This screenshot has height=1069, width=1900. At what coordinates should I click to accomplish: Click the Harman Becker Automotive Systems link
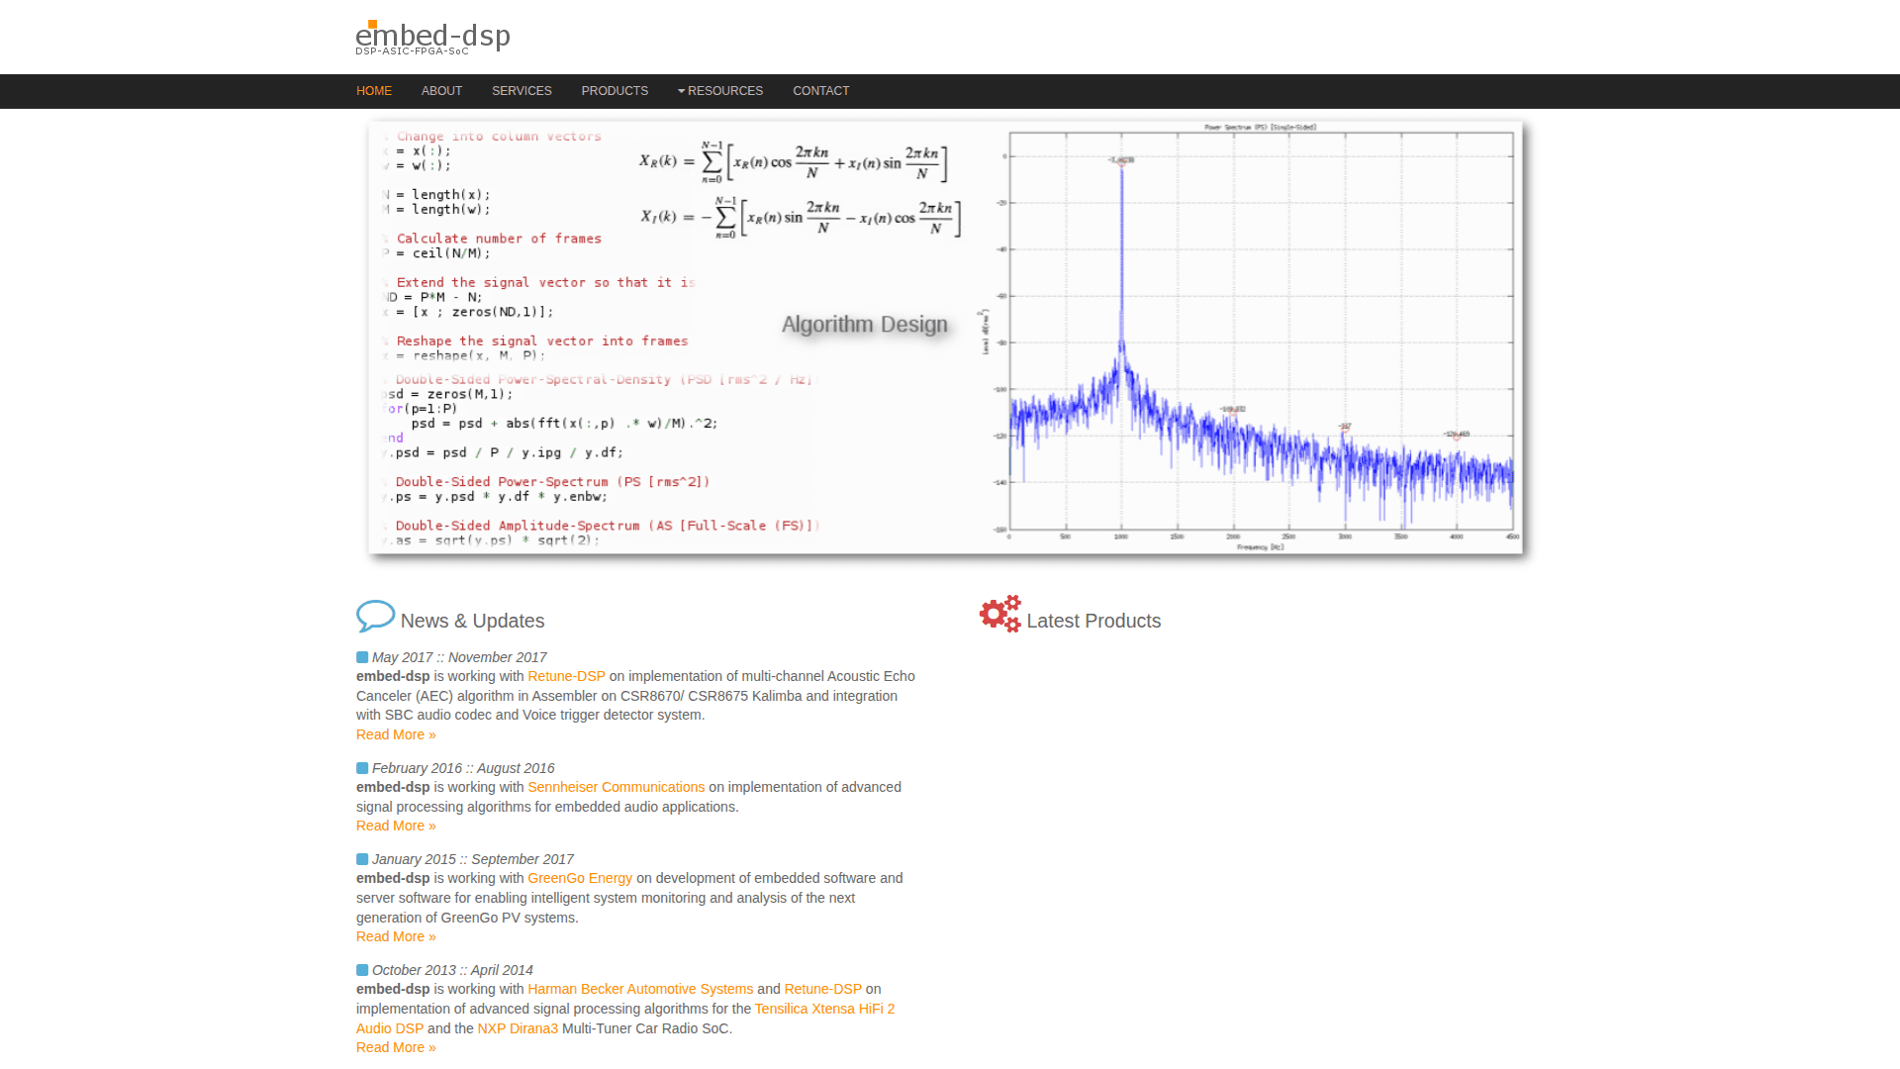639,989
